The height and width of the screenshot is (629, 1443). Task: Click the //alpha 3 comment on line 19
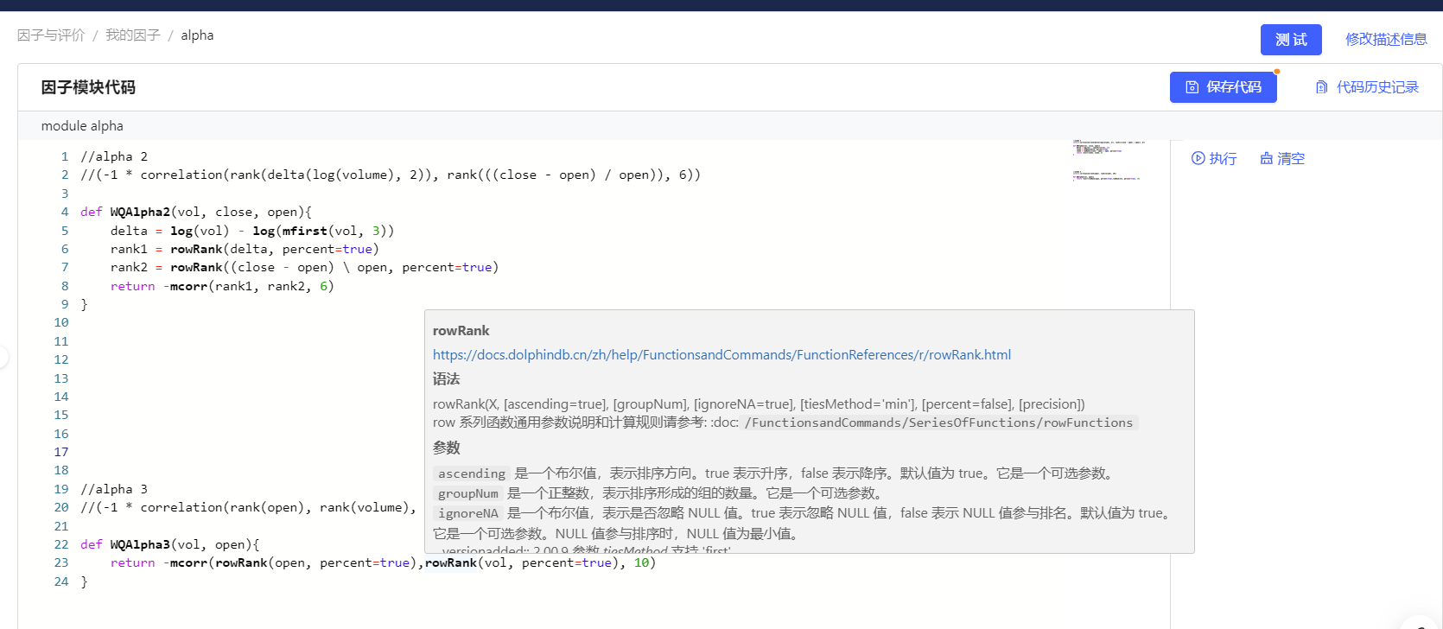[114, 489]
